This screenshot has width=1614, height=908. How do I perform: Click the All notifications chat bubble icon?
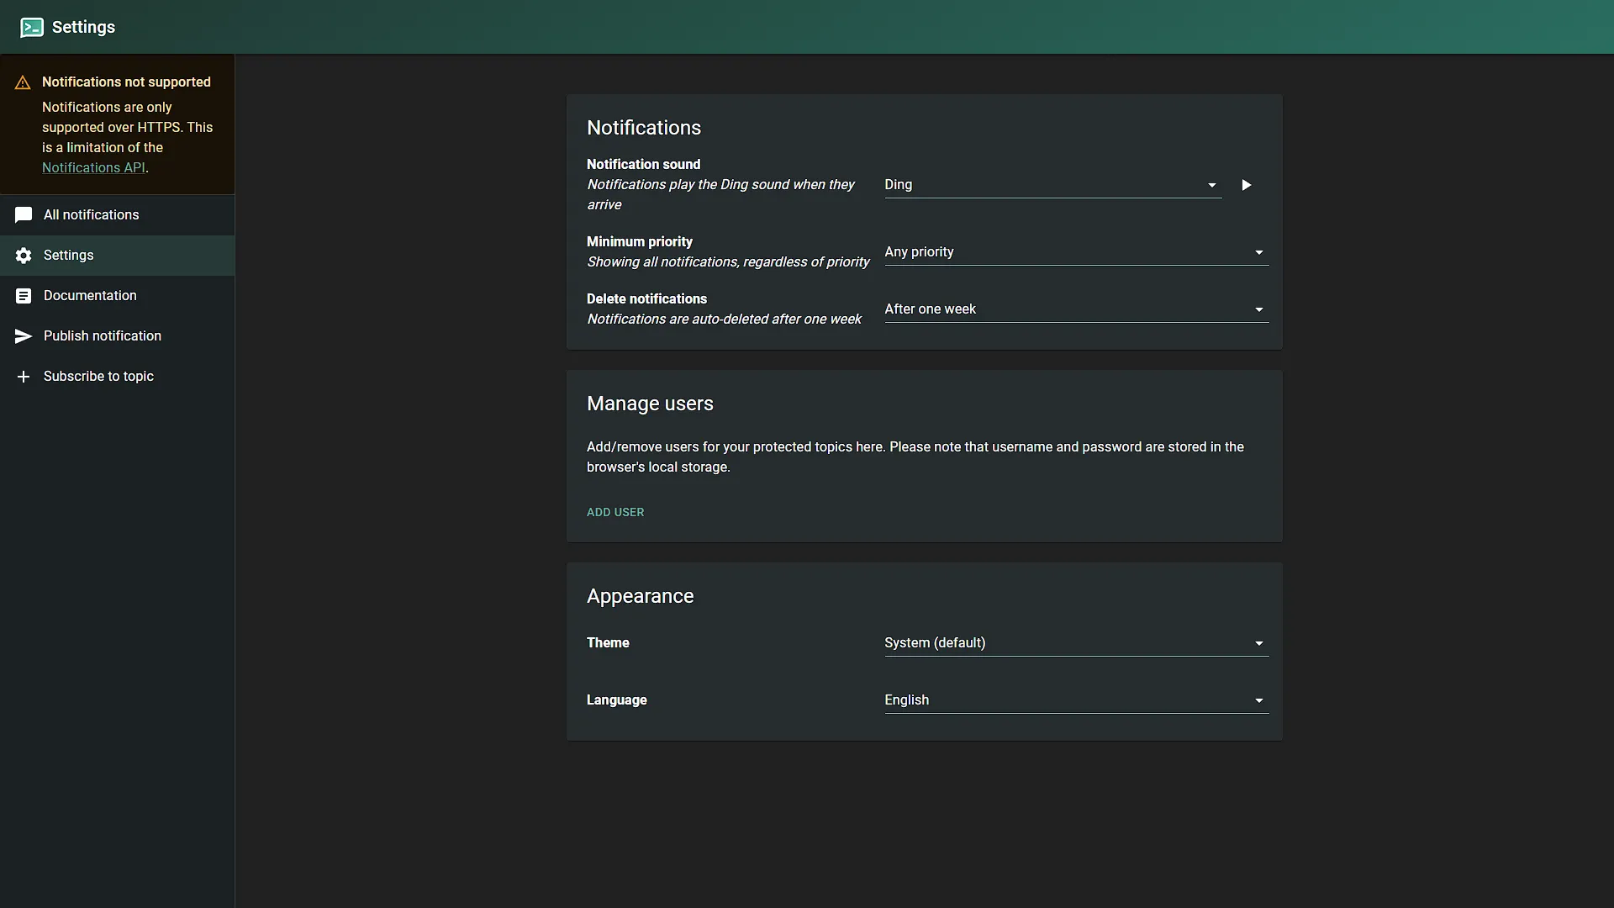point(24,215)
